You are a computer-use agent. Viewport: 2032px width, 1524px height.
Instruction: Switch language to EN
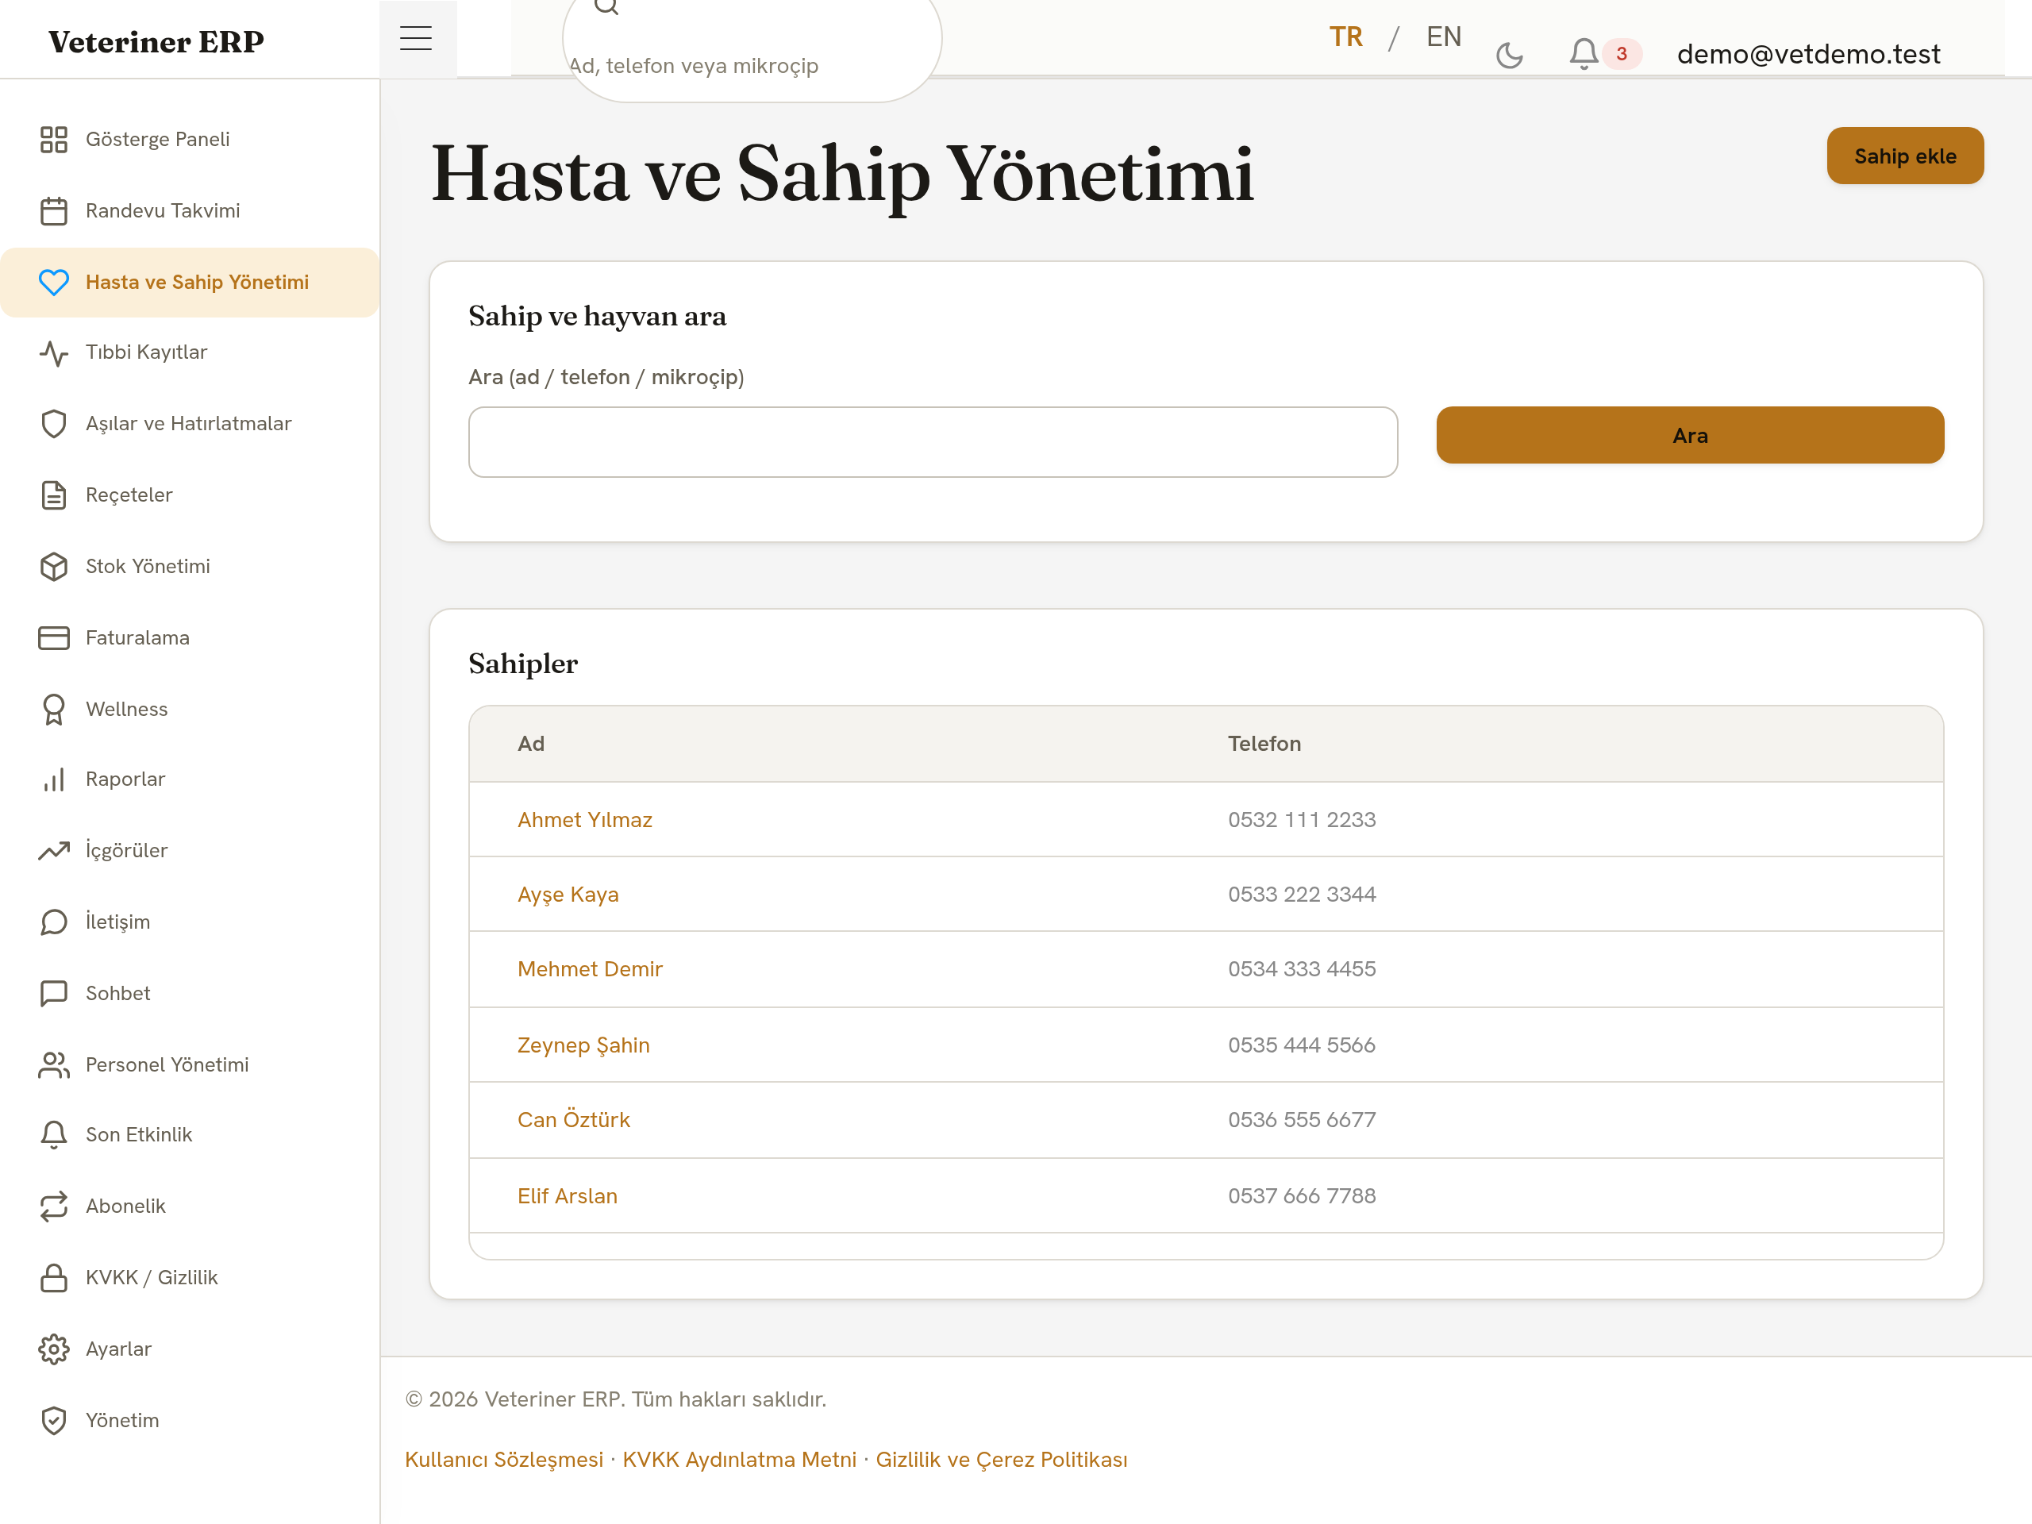[x=1443, y=37]
